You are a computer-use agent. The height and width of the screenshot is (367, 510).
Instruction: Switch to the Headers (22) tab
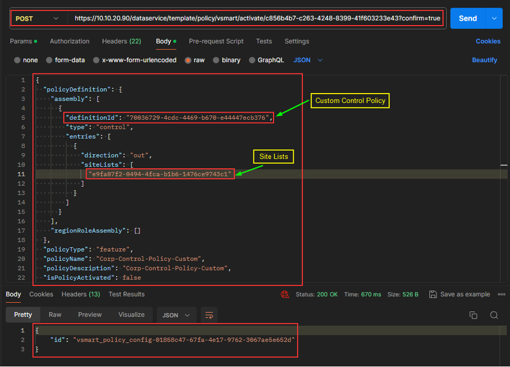[x=121, y=41]
